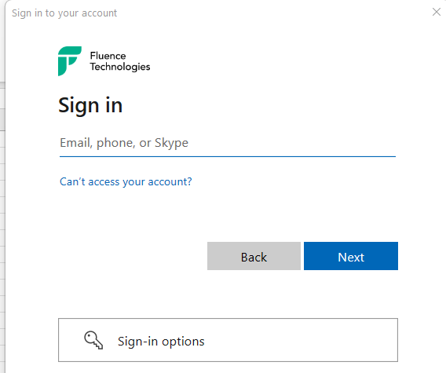Click the "Next" text on the blue button
Screen dimensions: 446x373
351,258
